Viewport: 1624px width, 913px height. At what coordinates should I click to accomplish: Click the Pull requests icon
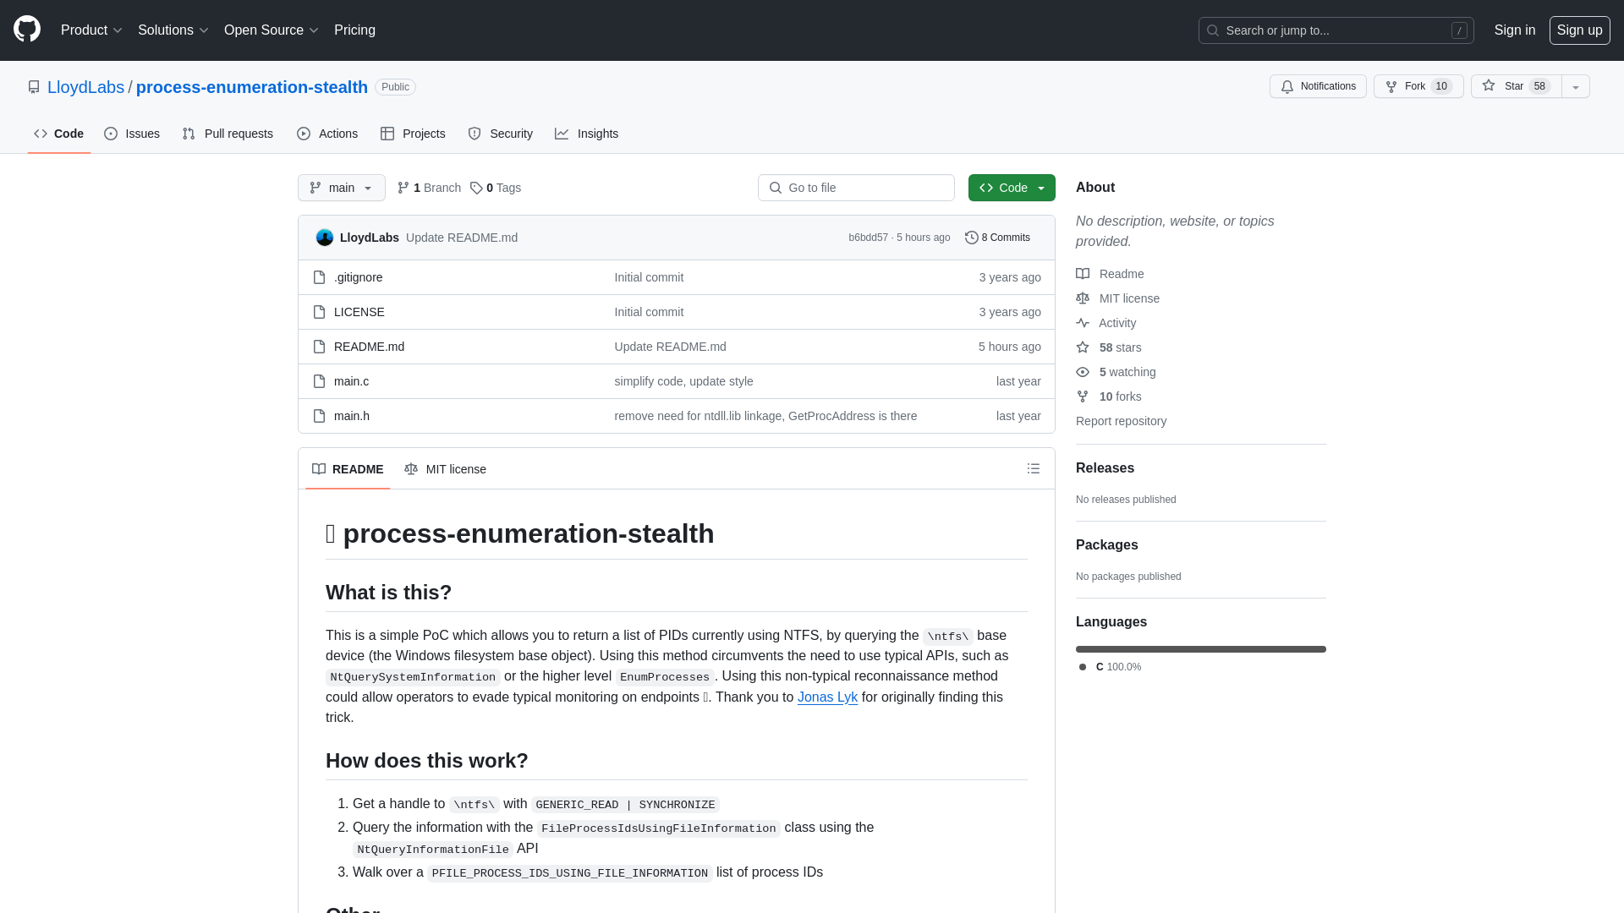coord(189,134)
